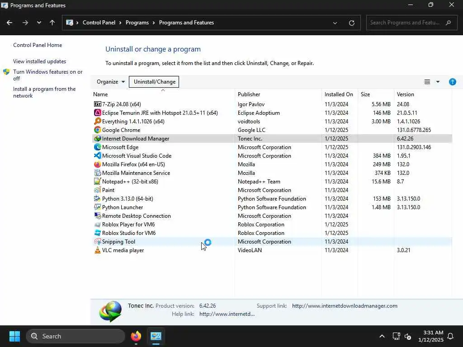Image resolution: width=463 pixels, height=347 pixels.
Task: Click the muted volume tray icon
Action: click(x=408, y=336)
